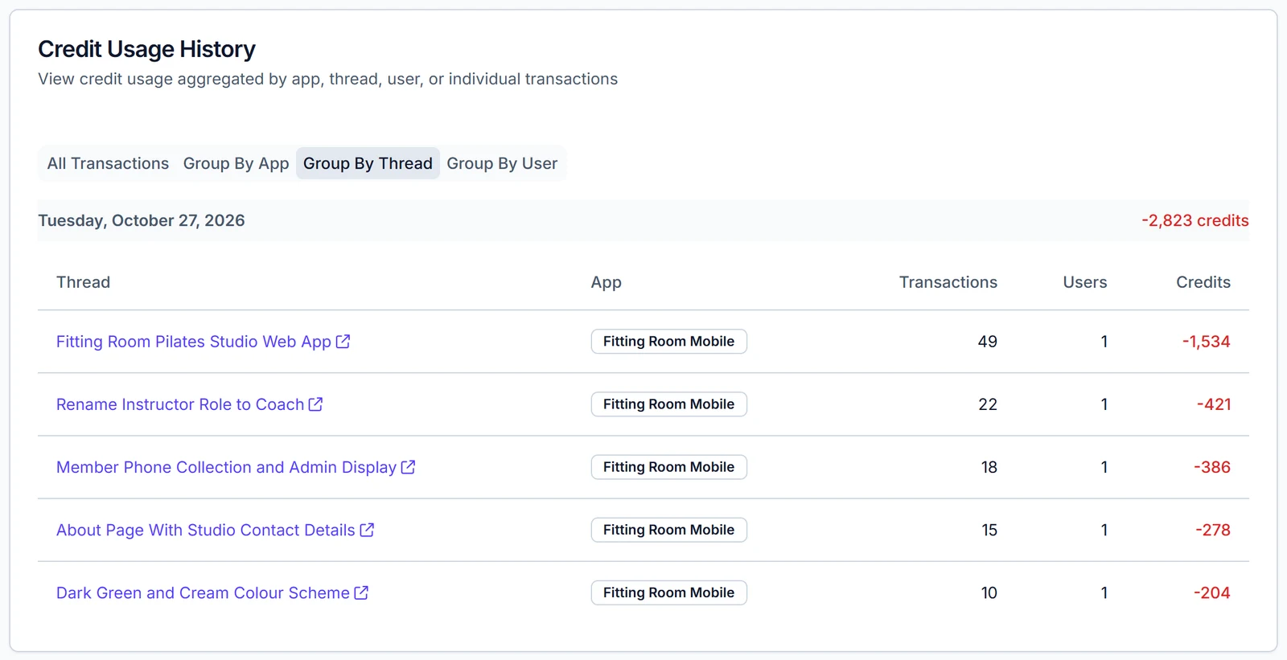Click the date Tuesday, October 27, 2026

tap(142, 220)
